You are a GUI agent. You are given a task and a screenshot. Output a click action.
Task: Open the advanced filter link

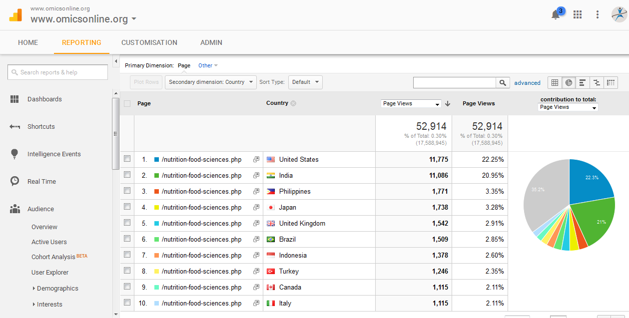tap(528, 83)
